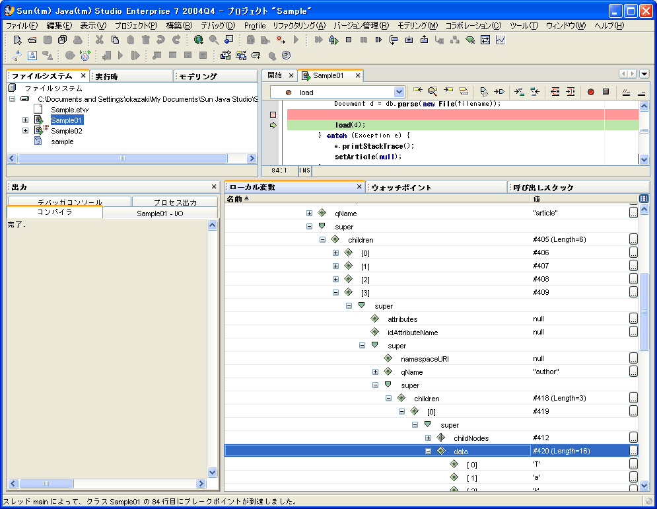
Task: Open the 構築(B) menu
Action: [x=179, y=26]
